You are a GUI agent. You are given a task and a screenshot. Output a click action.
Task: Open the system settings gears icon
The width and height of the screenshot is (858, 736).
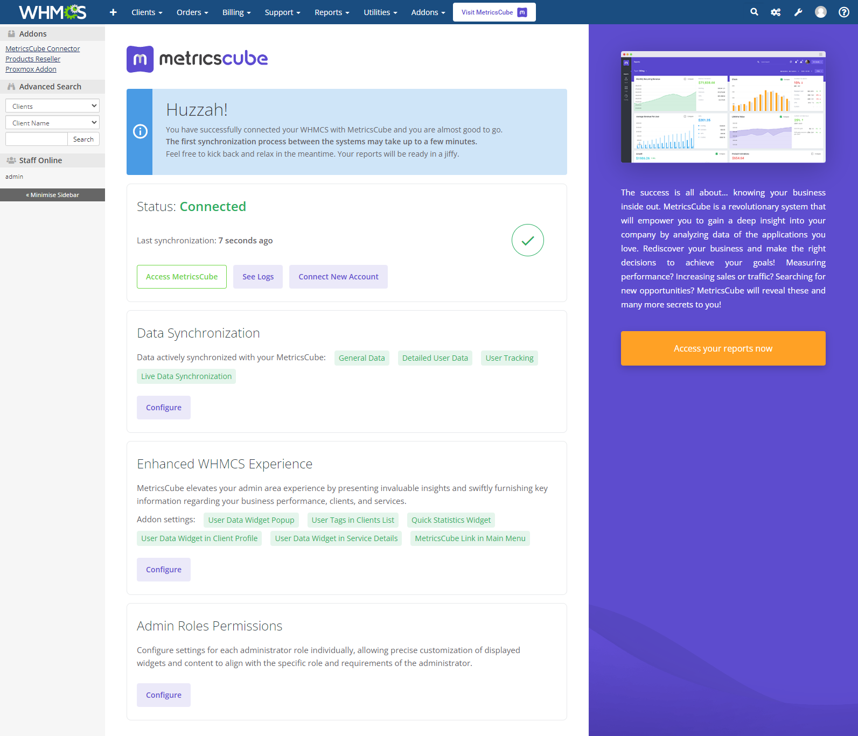[x=776, y=12]
